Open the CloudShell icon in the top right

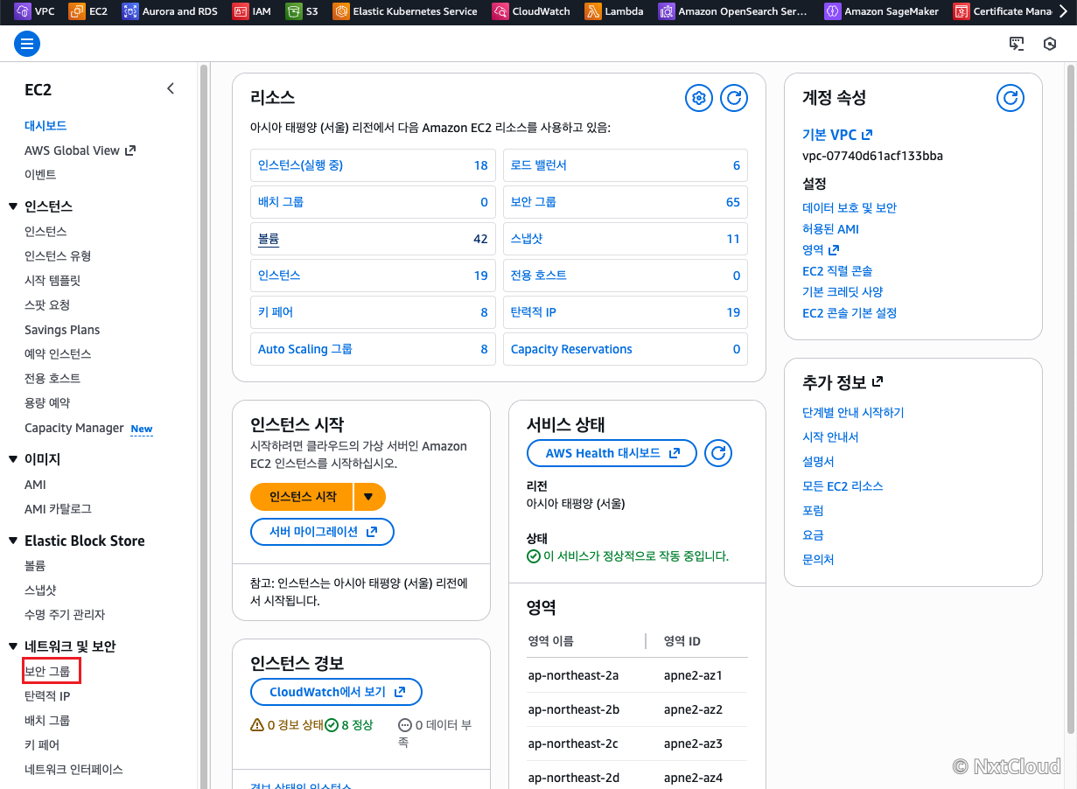[x=1017, y=44]
